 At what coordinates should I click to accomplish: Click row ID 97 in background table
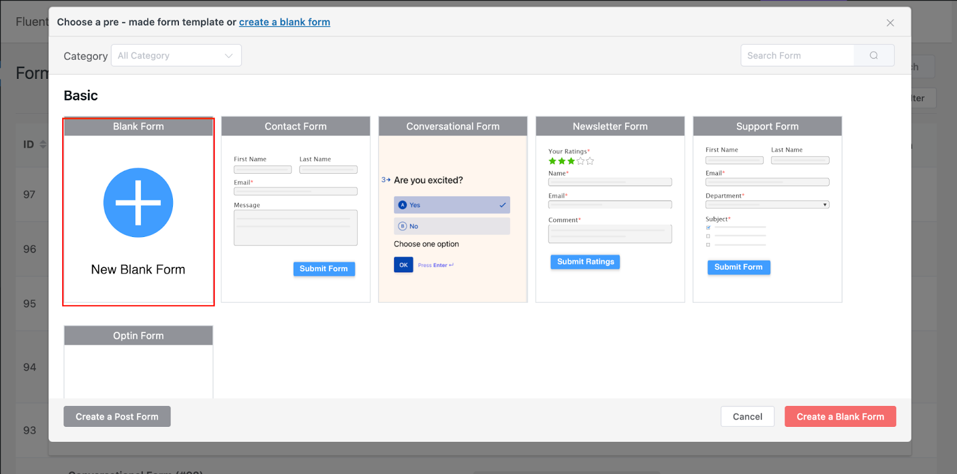pos(29,195)
